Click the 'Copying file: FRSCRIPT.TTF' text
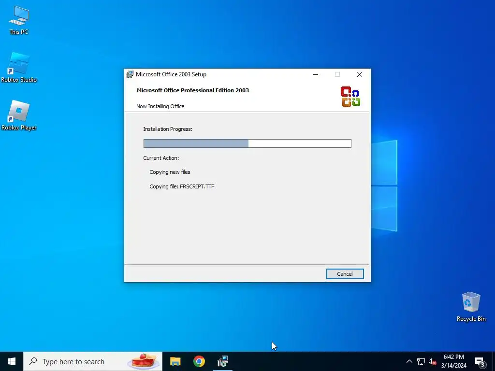The height and width of the screenshot is (371, 495). point(182,186)
